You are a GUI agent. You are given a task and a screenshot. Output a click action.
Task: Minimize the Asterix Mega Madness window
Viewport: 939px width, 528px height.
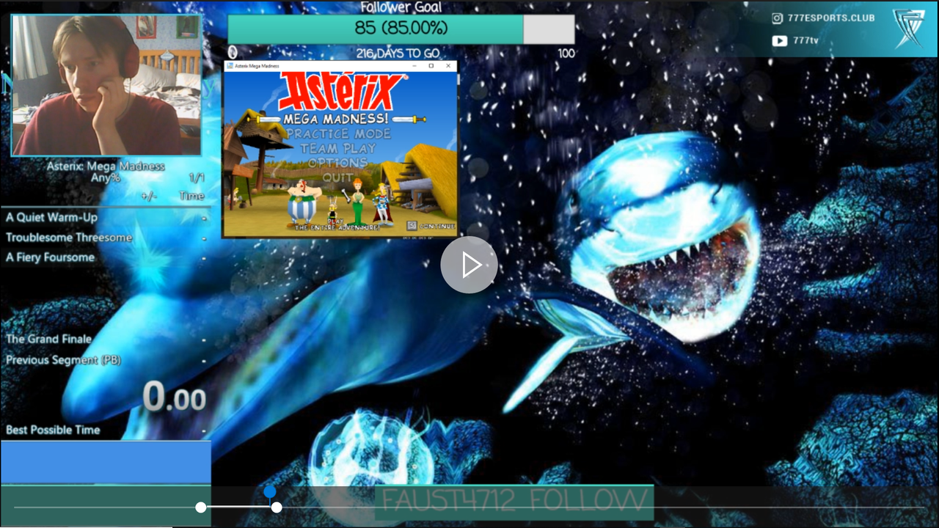414,66
